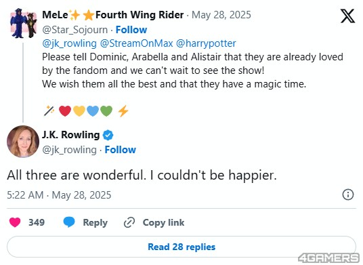This screenshot has width=363, height=265.
Task: Follow the @Star_Sojourn account
Action: [x=131, y=30]
